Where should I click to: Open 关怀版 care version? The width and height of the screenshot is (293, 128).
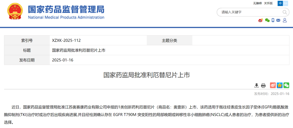(x=268, y=3)
